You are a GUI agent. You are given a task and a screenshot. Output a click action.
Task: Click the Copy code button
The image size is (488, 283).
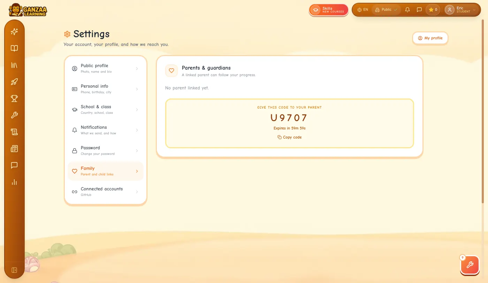pos(290,137)
